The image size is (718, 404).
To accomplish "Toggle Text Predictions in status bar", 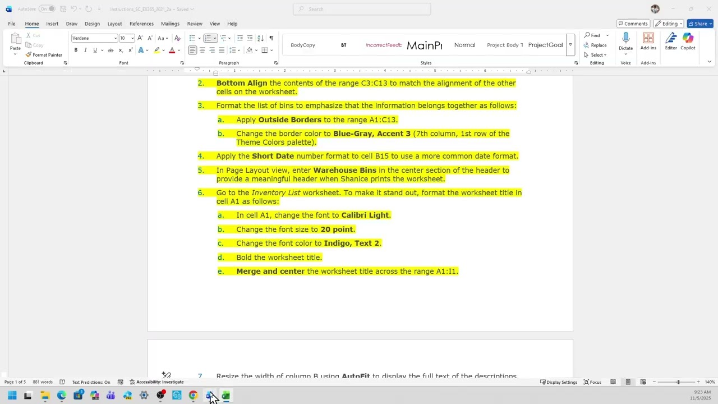I will [x=91, y=382].
